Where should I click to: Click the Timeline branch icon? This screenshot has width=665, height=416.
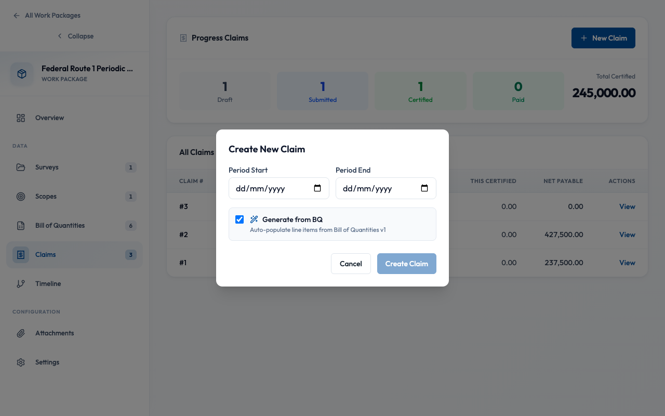[21, 284]
